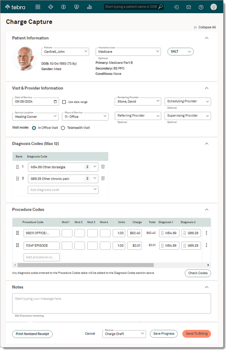Open the patient engage heart icon
This screenshot has width=228, height=352.
pos(77,7)
